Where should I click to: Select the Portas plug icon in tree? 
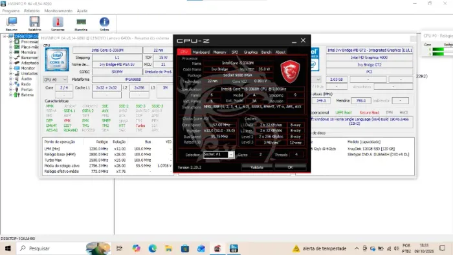click(x=17, y=89)
